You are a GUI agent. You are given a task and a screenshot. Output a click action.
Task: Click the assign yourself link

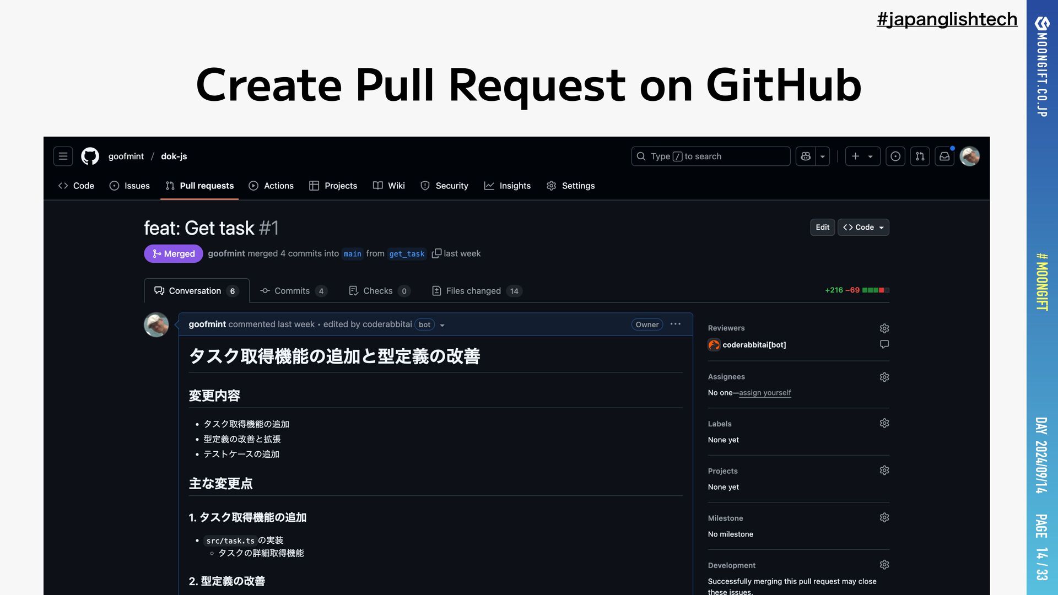pyautogui.click(x=764, y=393)
